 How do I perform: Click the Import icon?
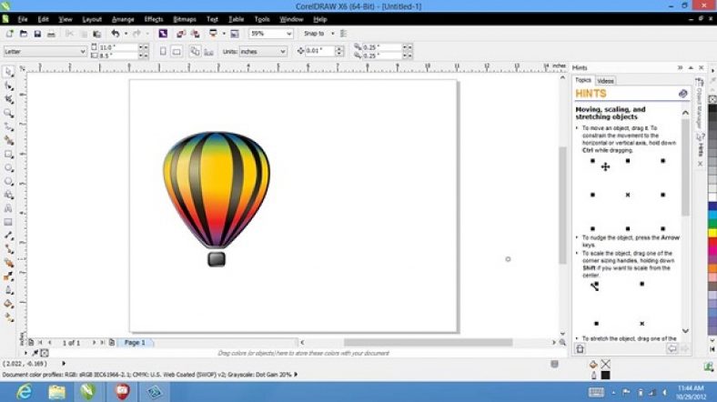tap(181, 34)
